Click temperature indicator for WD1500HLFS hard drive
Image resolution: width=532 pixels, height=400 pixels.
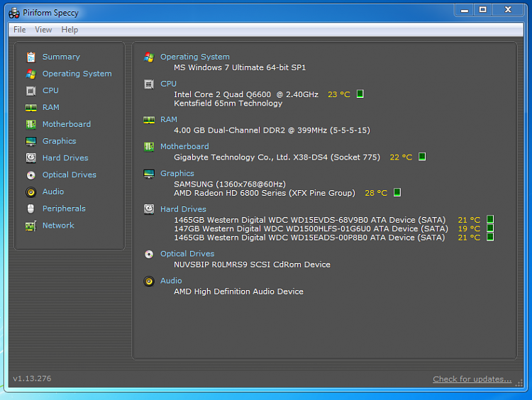(x=490, y=228)
